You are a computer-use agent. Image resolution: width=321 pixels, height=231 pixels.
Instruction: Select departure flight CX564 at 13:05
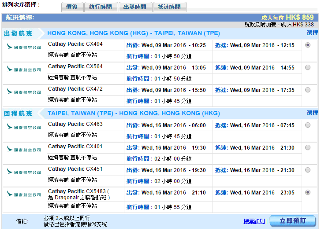307,67
